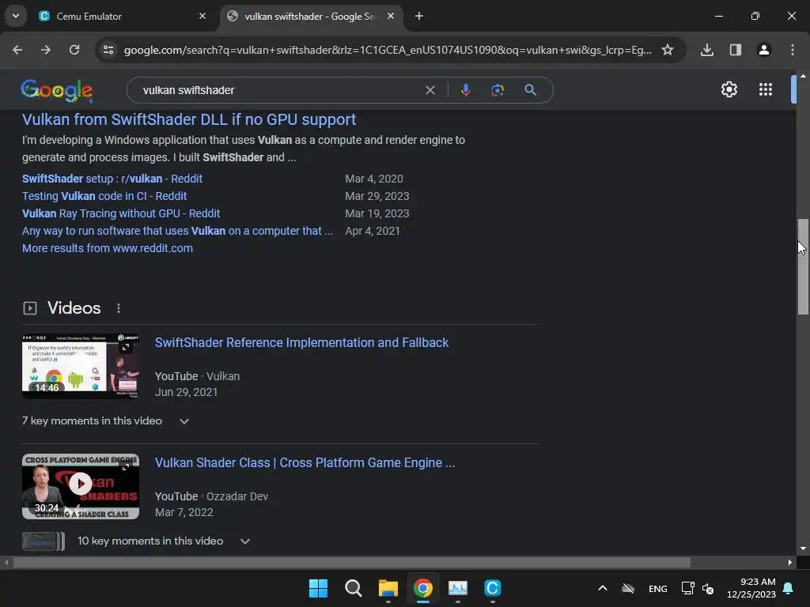Open Windows Start menu
The width and height of the screenshot is (810, 607).
tap(318, 588)
